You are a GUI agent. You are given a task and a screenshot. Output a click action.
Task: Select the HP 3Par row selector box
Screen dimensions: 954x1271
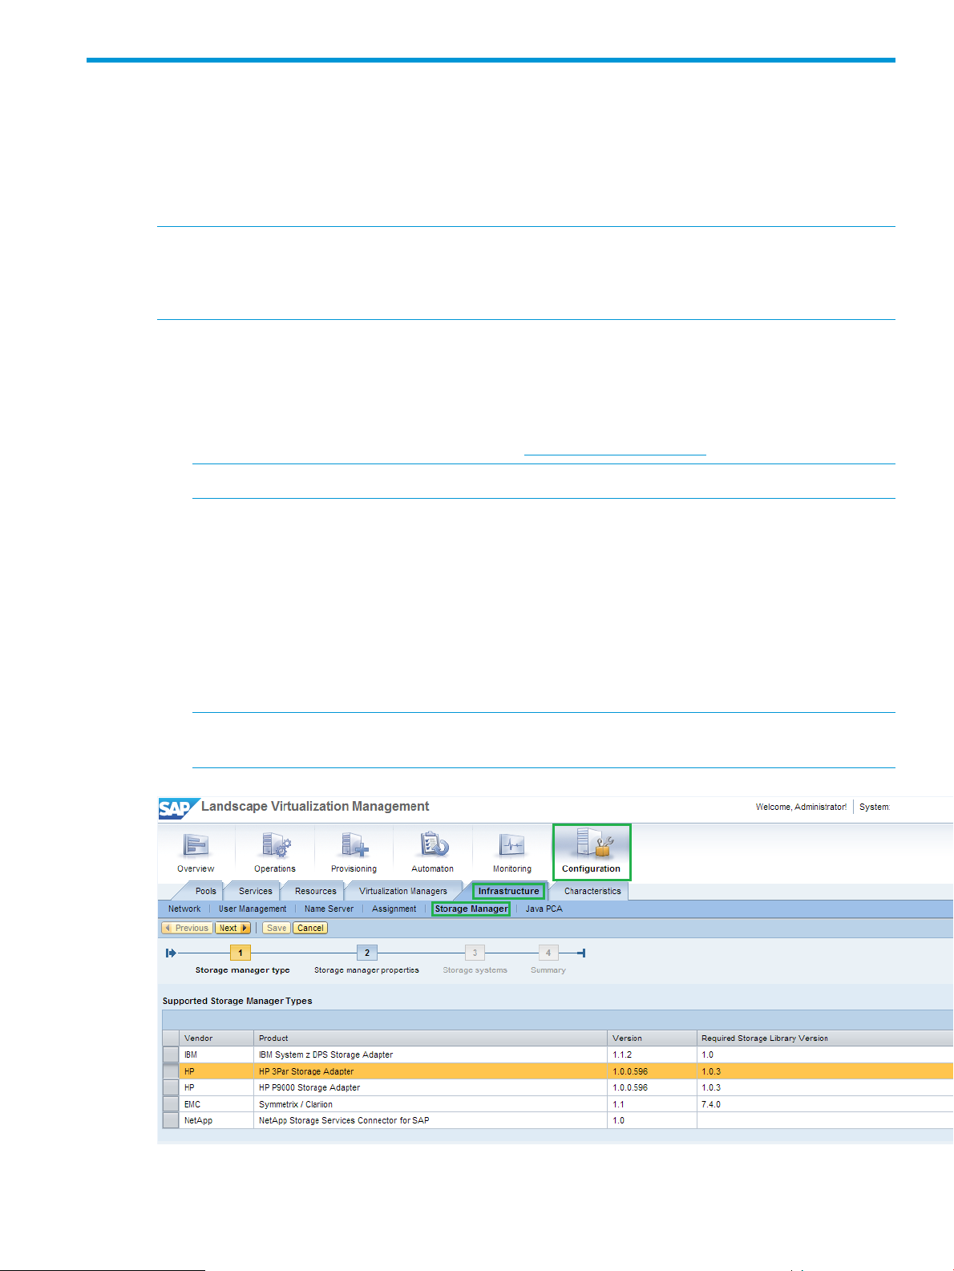pyautogui.click(x=171, y=1071)
